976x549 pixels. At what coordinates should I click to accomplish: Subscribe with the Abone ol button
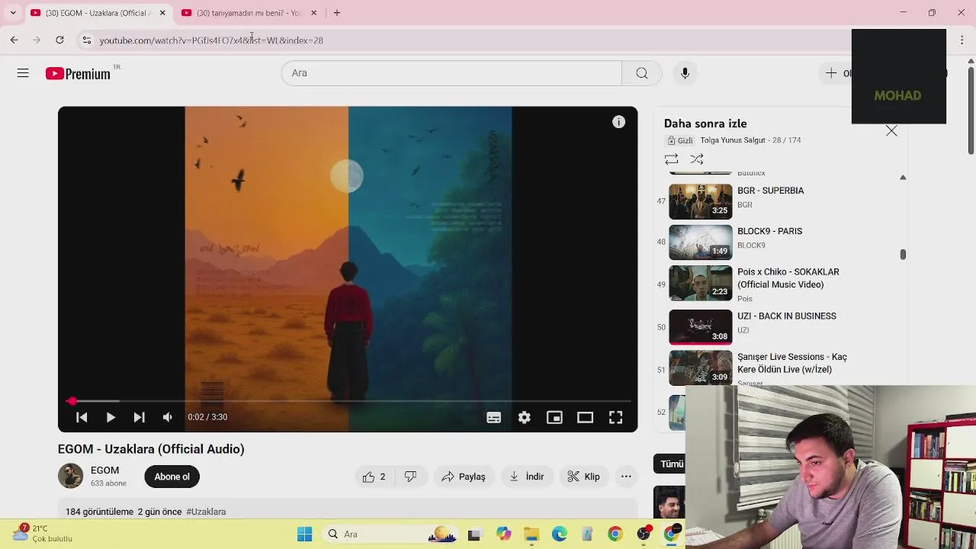(172, 477)
